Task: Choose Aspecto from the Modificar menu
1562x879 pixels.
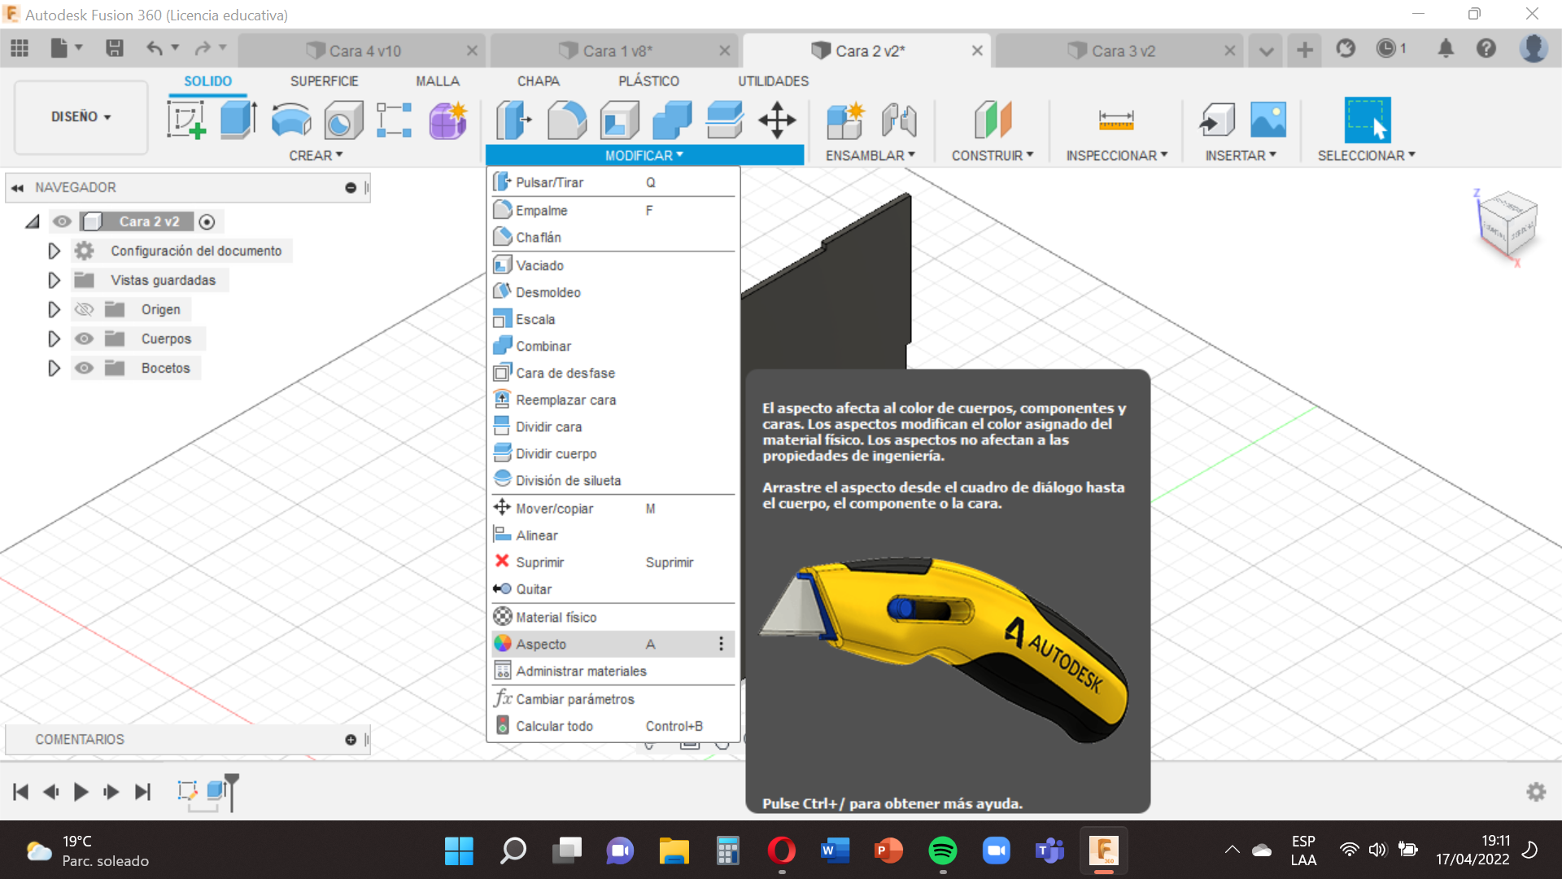Action: [x=613, y=644]
